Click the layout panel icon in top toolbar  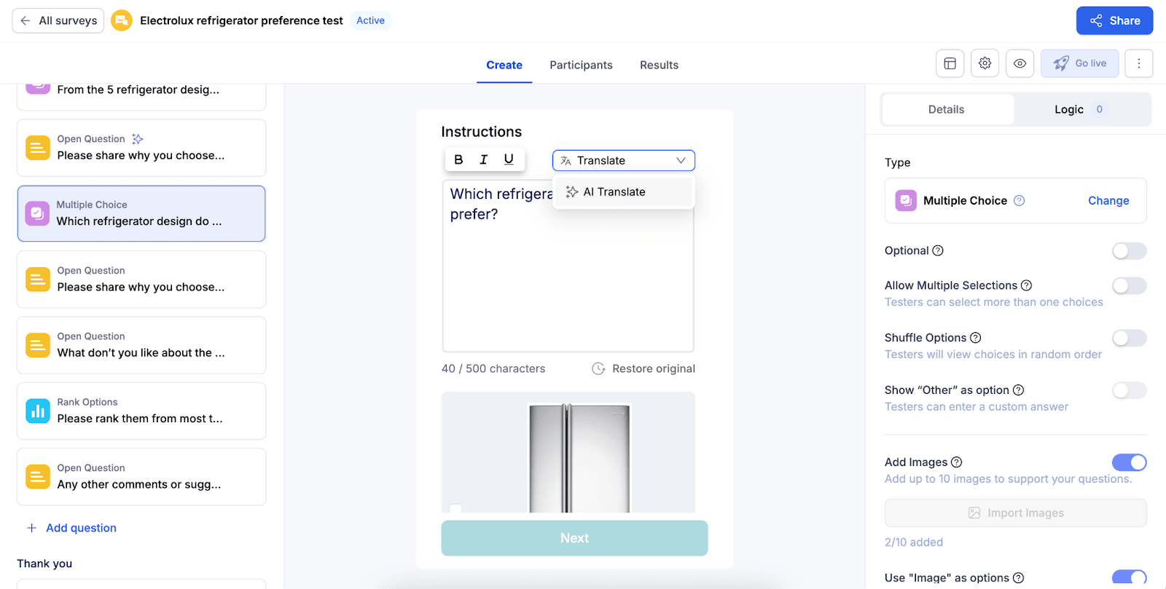pyautogui.click(x=950, y=63)
